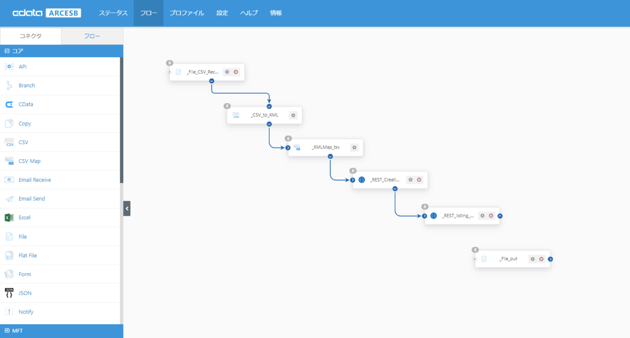The image size is (630, 338).
Task: Collapse the left sidebar with arrow handle
Action: 127,208
